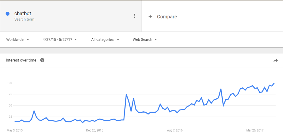
Task: Open the Web Search type dropdown
Action: pos(145,40)
